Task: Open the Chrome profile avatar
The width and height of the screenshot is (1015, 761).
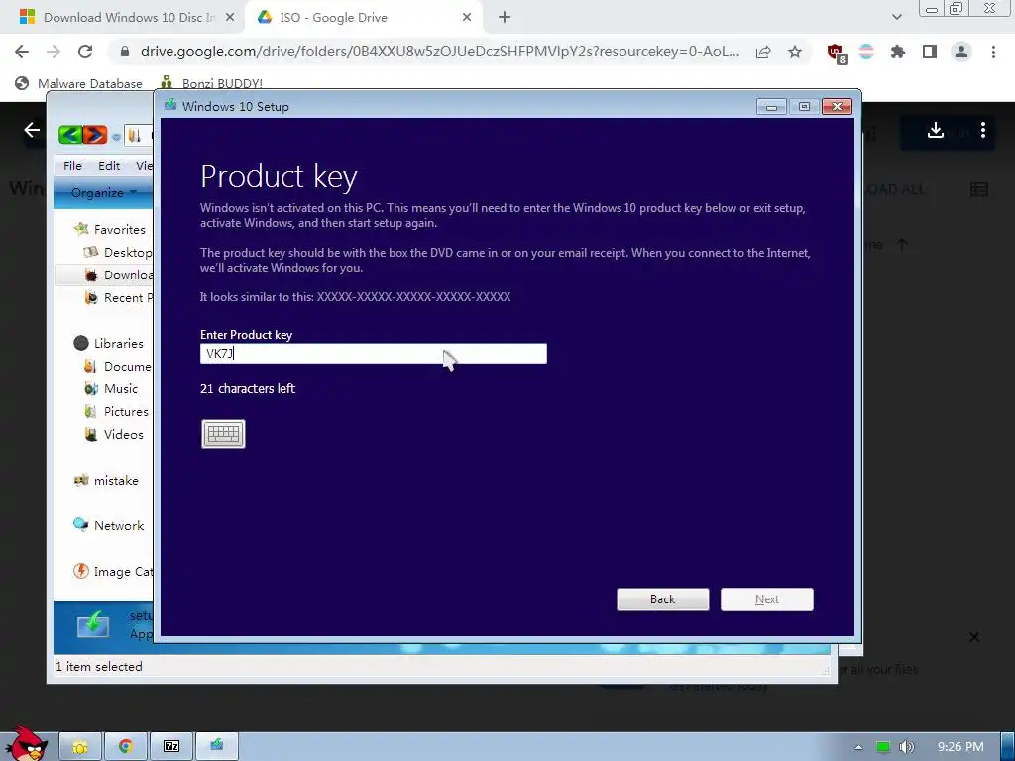Action: coord(961,52)
